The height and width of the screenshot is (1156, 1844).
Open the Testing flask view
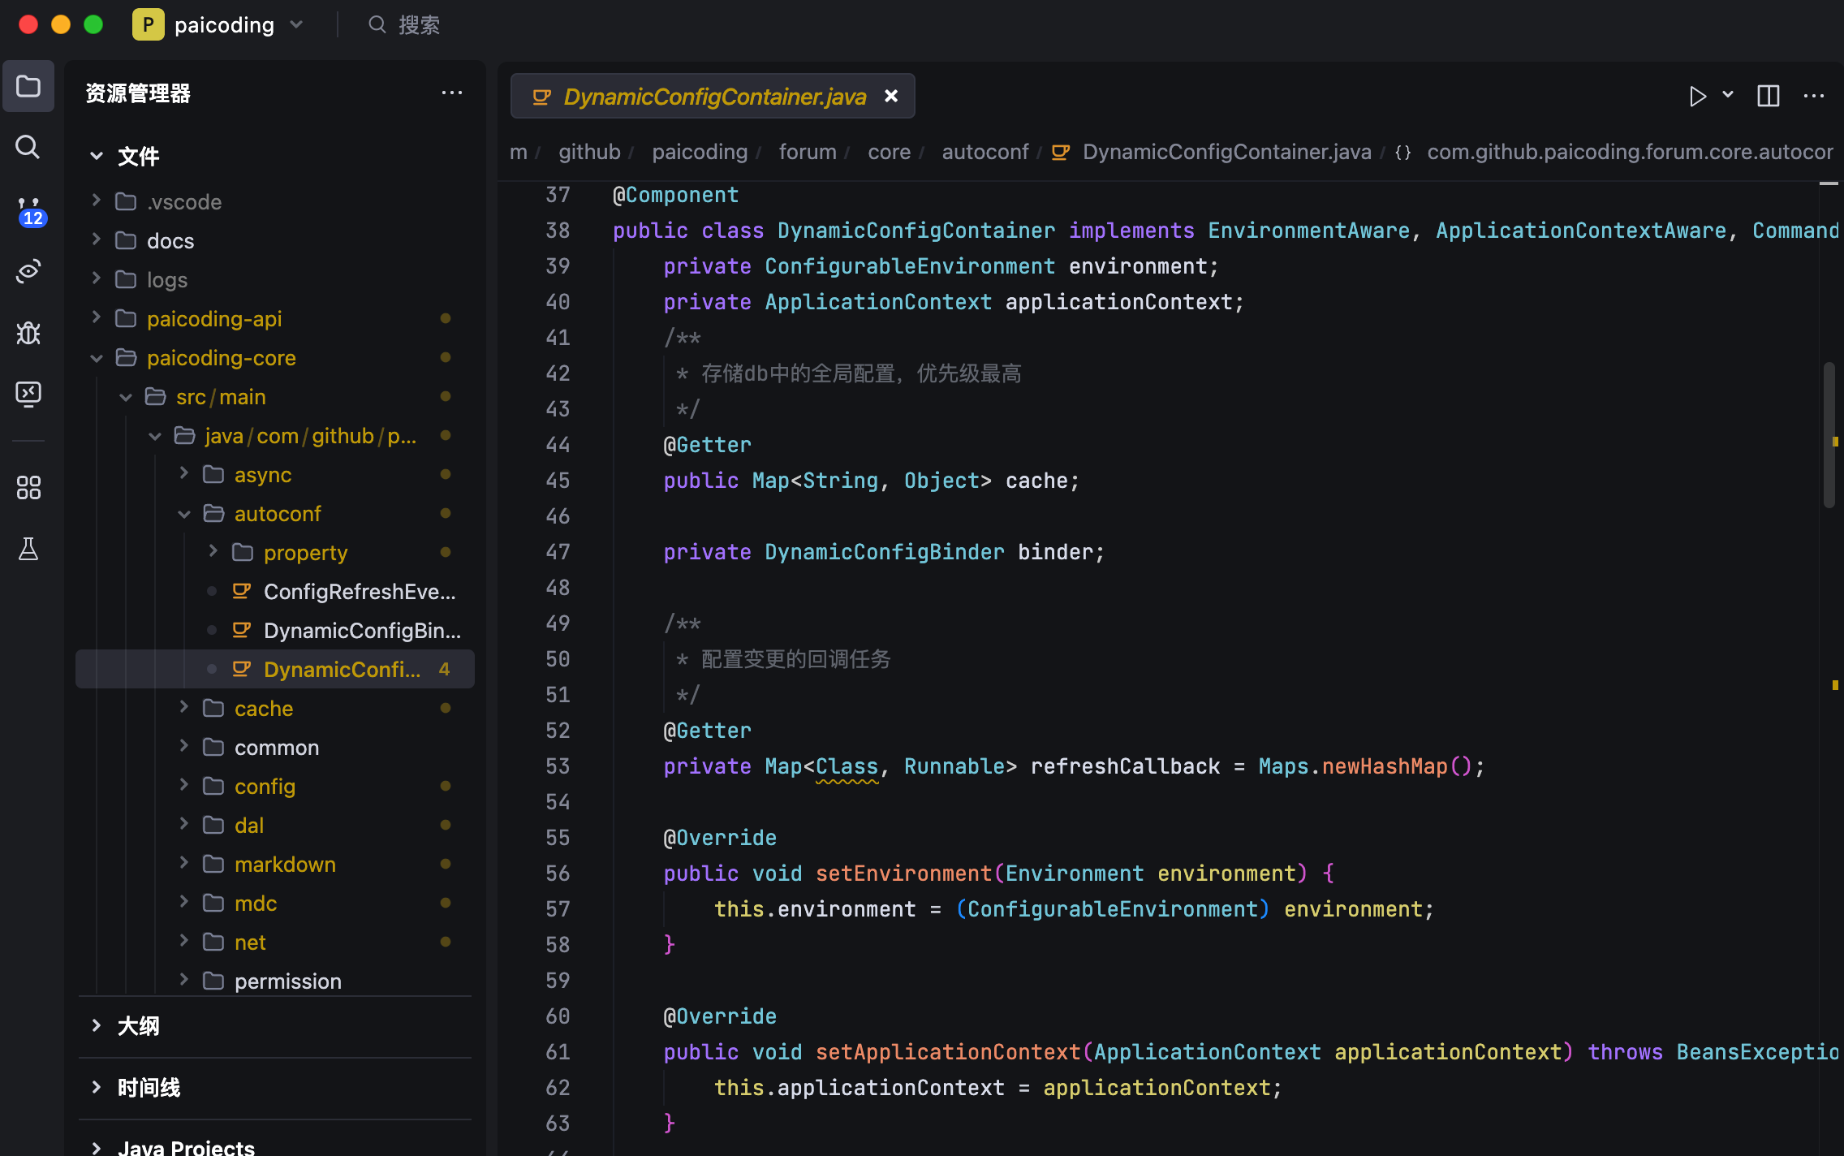pyautogui.click(x=28, y=549)
